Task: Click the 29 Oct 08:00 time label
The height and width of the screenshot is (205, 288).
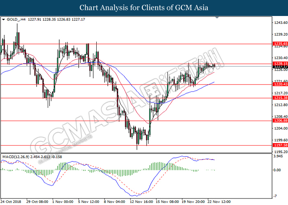Action: 37,202
